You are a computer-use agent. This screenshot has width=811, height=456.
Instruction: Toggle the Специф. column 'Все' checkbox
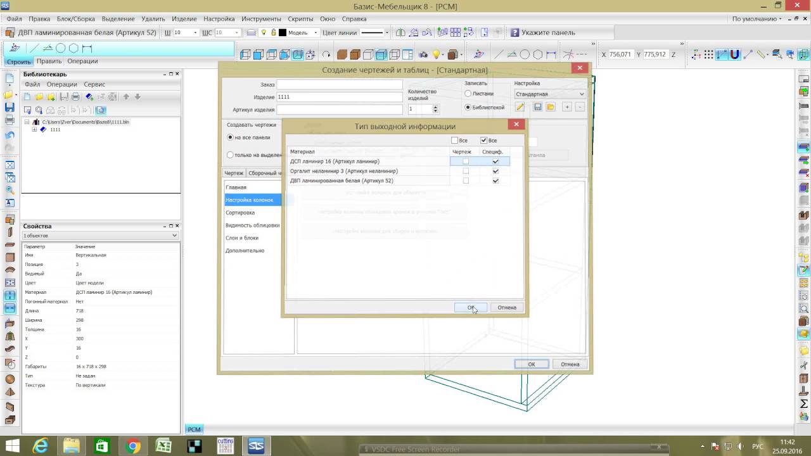coord(484,141)
